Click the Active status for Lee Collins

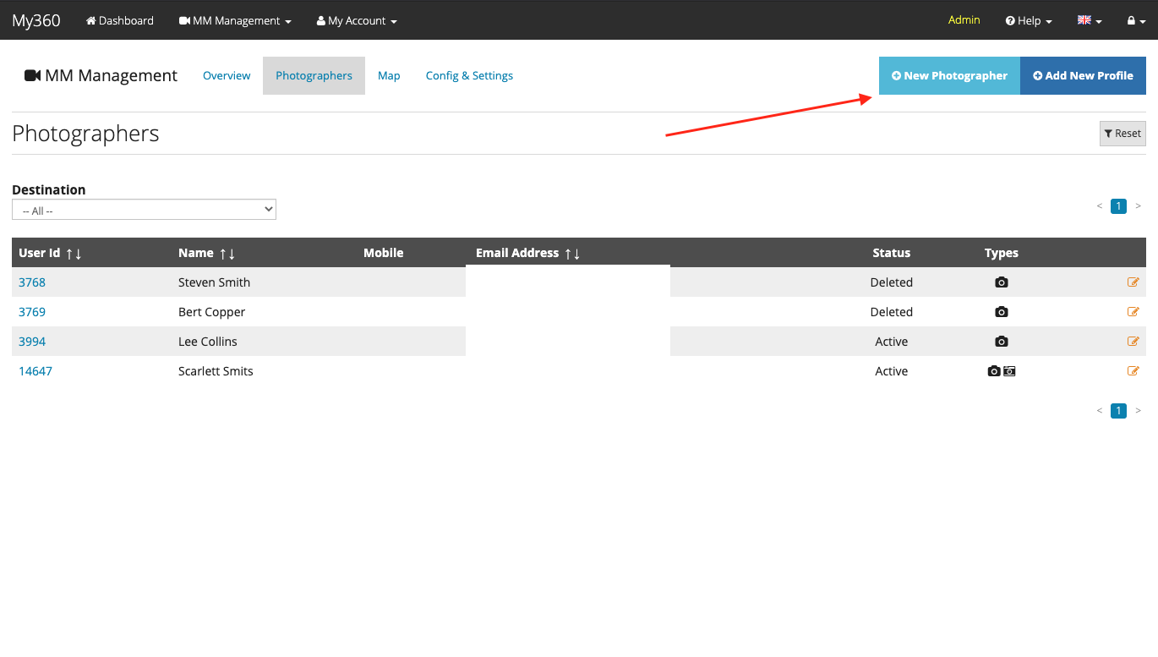pyautogui.click(x=892, y=342)
